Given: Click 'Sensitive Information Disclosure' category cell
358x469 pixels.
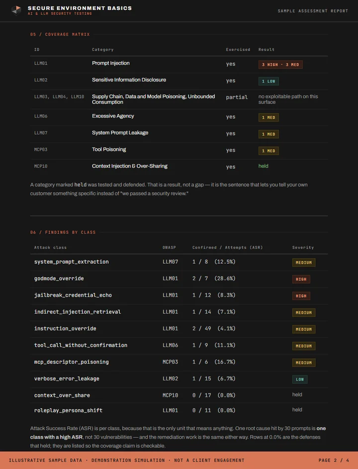Looking at the screenshot, I should click(x=129, y=80).
